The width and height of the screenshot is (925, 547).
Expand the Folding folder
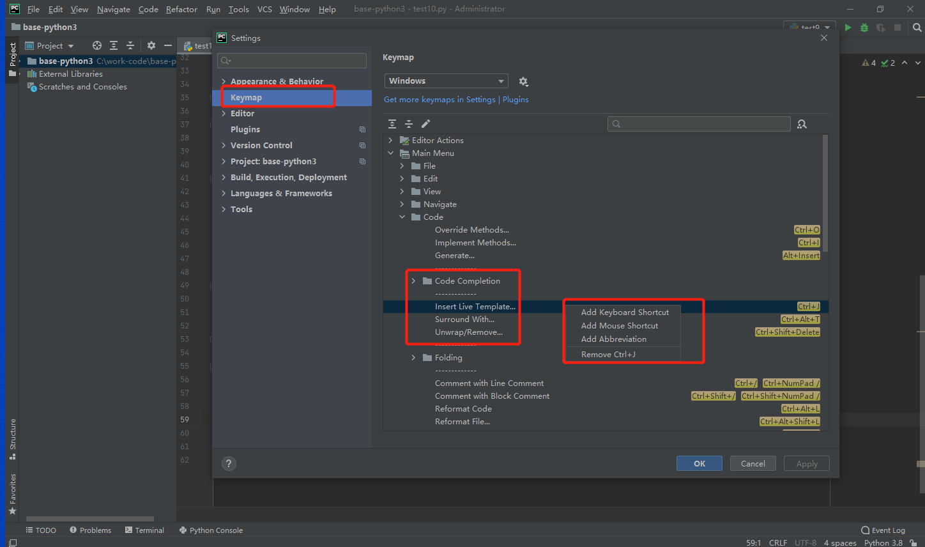(413, 357)
